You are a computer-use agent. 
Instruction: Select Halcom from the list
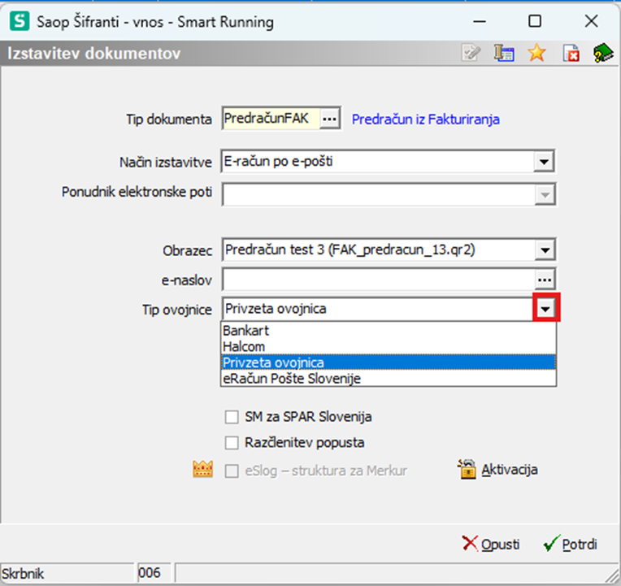[389, 346]
